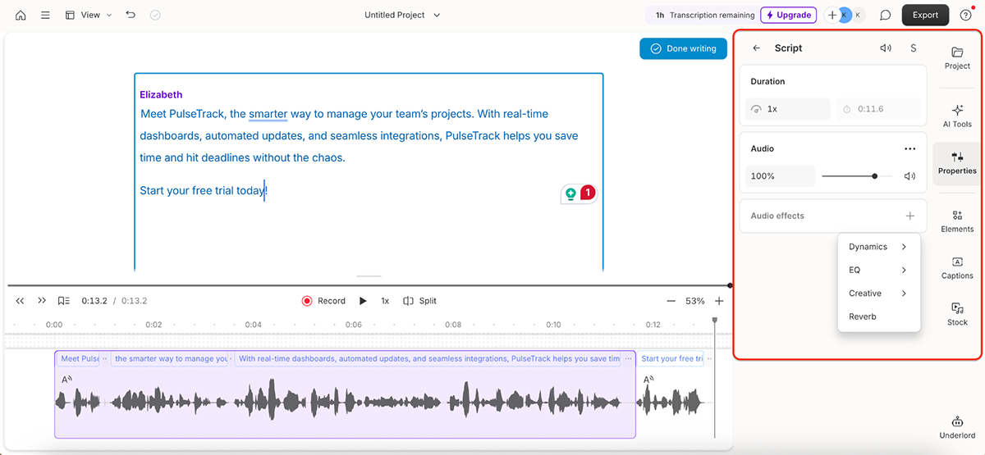Open the Captions panel

(957, 267)
